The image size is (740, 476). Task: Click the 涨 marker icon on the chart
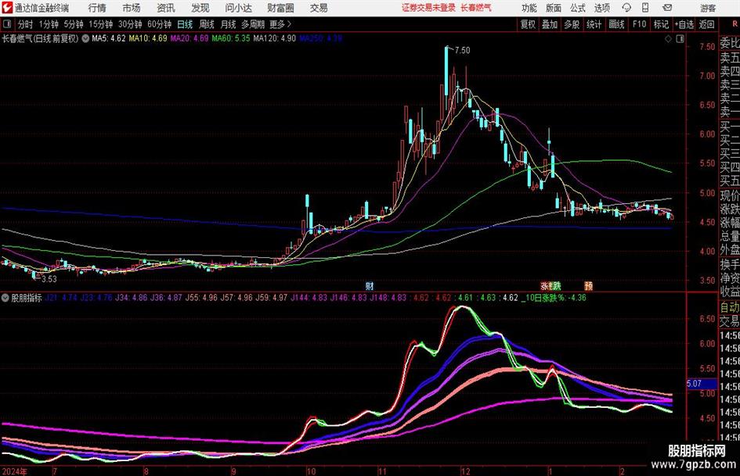point(544,285)
